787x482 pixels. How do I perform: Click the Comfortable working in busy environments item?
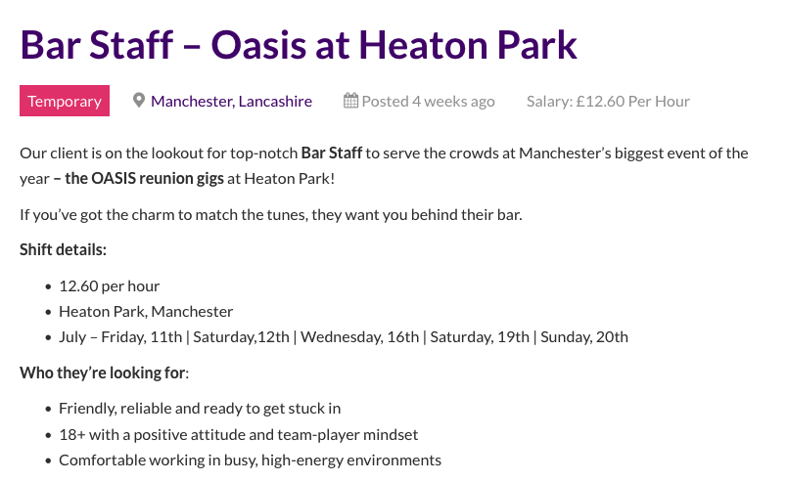tap(250, 460)
